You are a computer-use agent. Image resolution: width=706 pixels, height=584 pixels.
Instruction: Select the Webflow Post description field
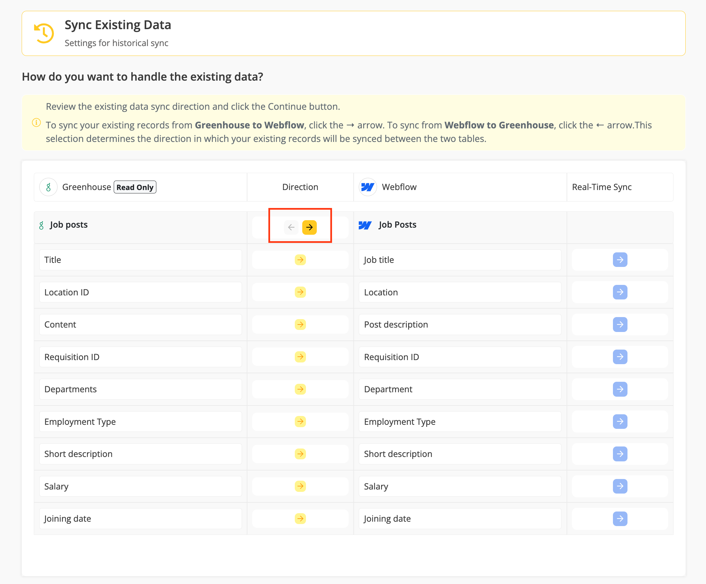tap(460, 325)
